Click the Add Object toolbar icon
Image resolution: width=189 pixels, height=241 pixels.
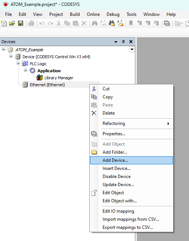[x=177, y=23]
